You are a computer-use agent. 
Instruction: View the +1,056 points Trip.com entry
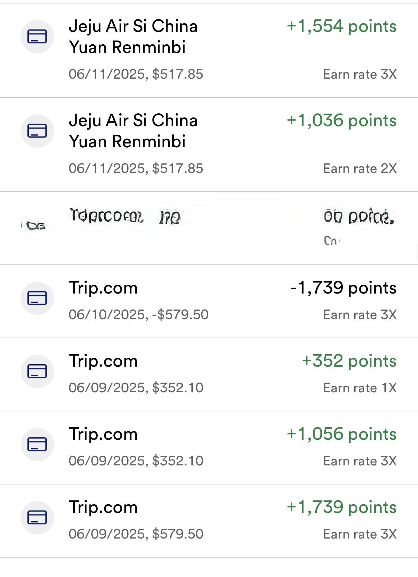pos(209,448)
